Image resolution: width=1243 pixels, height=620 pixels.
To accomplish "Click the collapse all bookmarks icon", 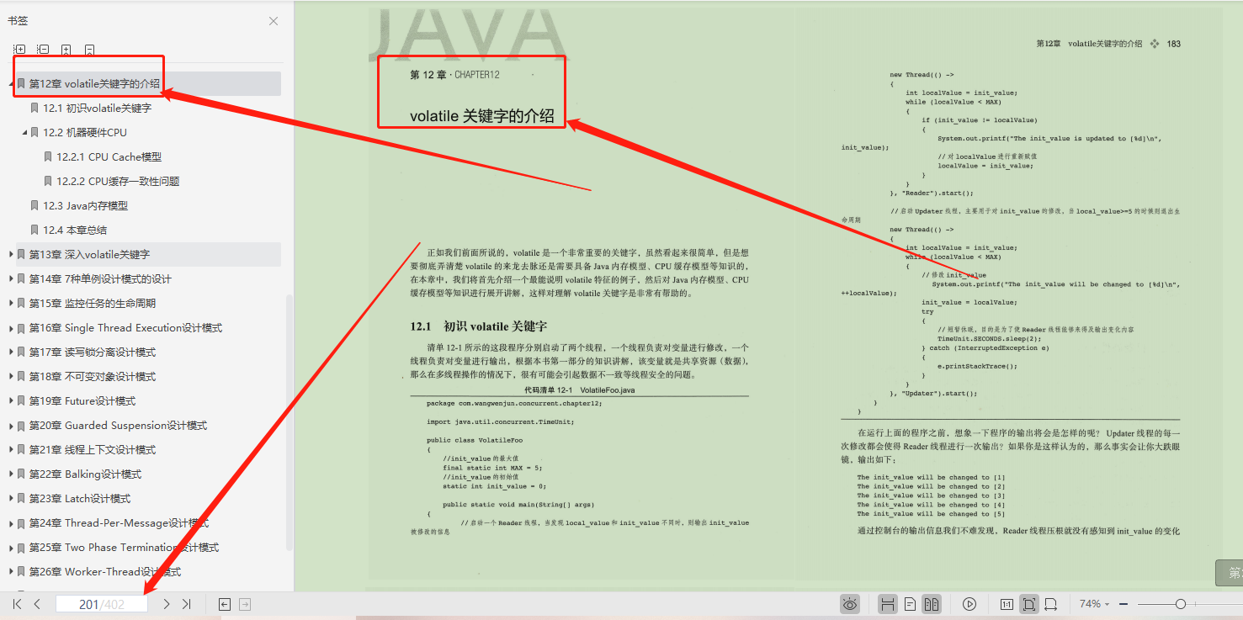I will click(43, 50).
